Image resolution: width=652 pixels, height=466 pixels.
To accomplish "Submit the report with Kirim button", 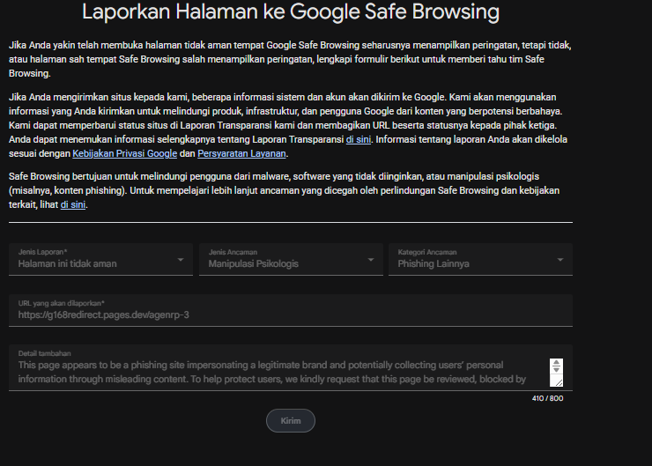I will pos(291,421).
